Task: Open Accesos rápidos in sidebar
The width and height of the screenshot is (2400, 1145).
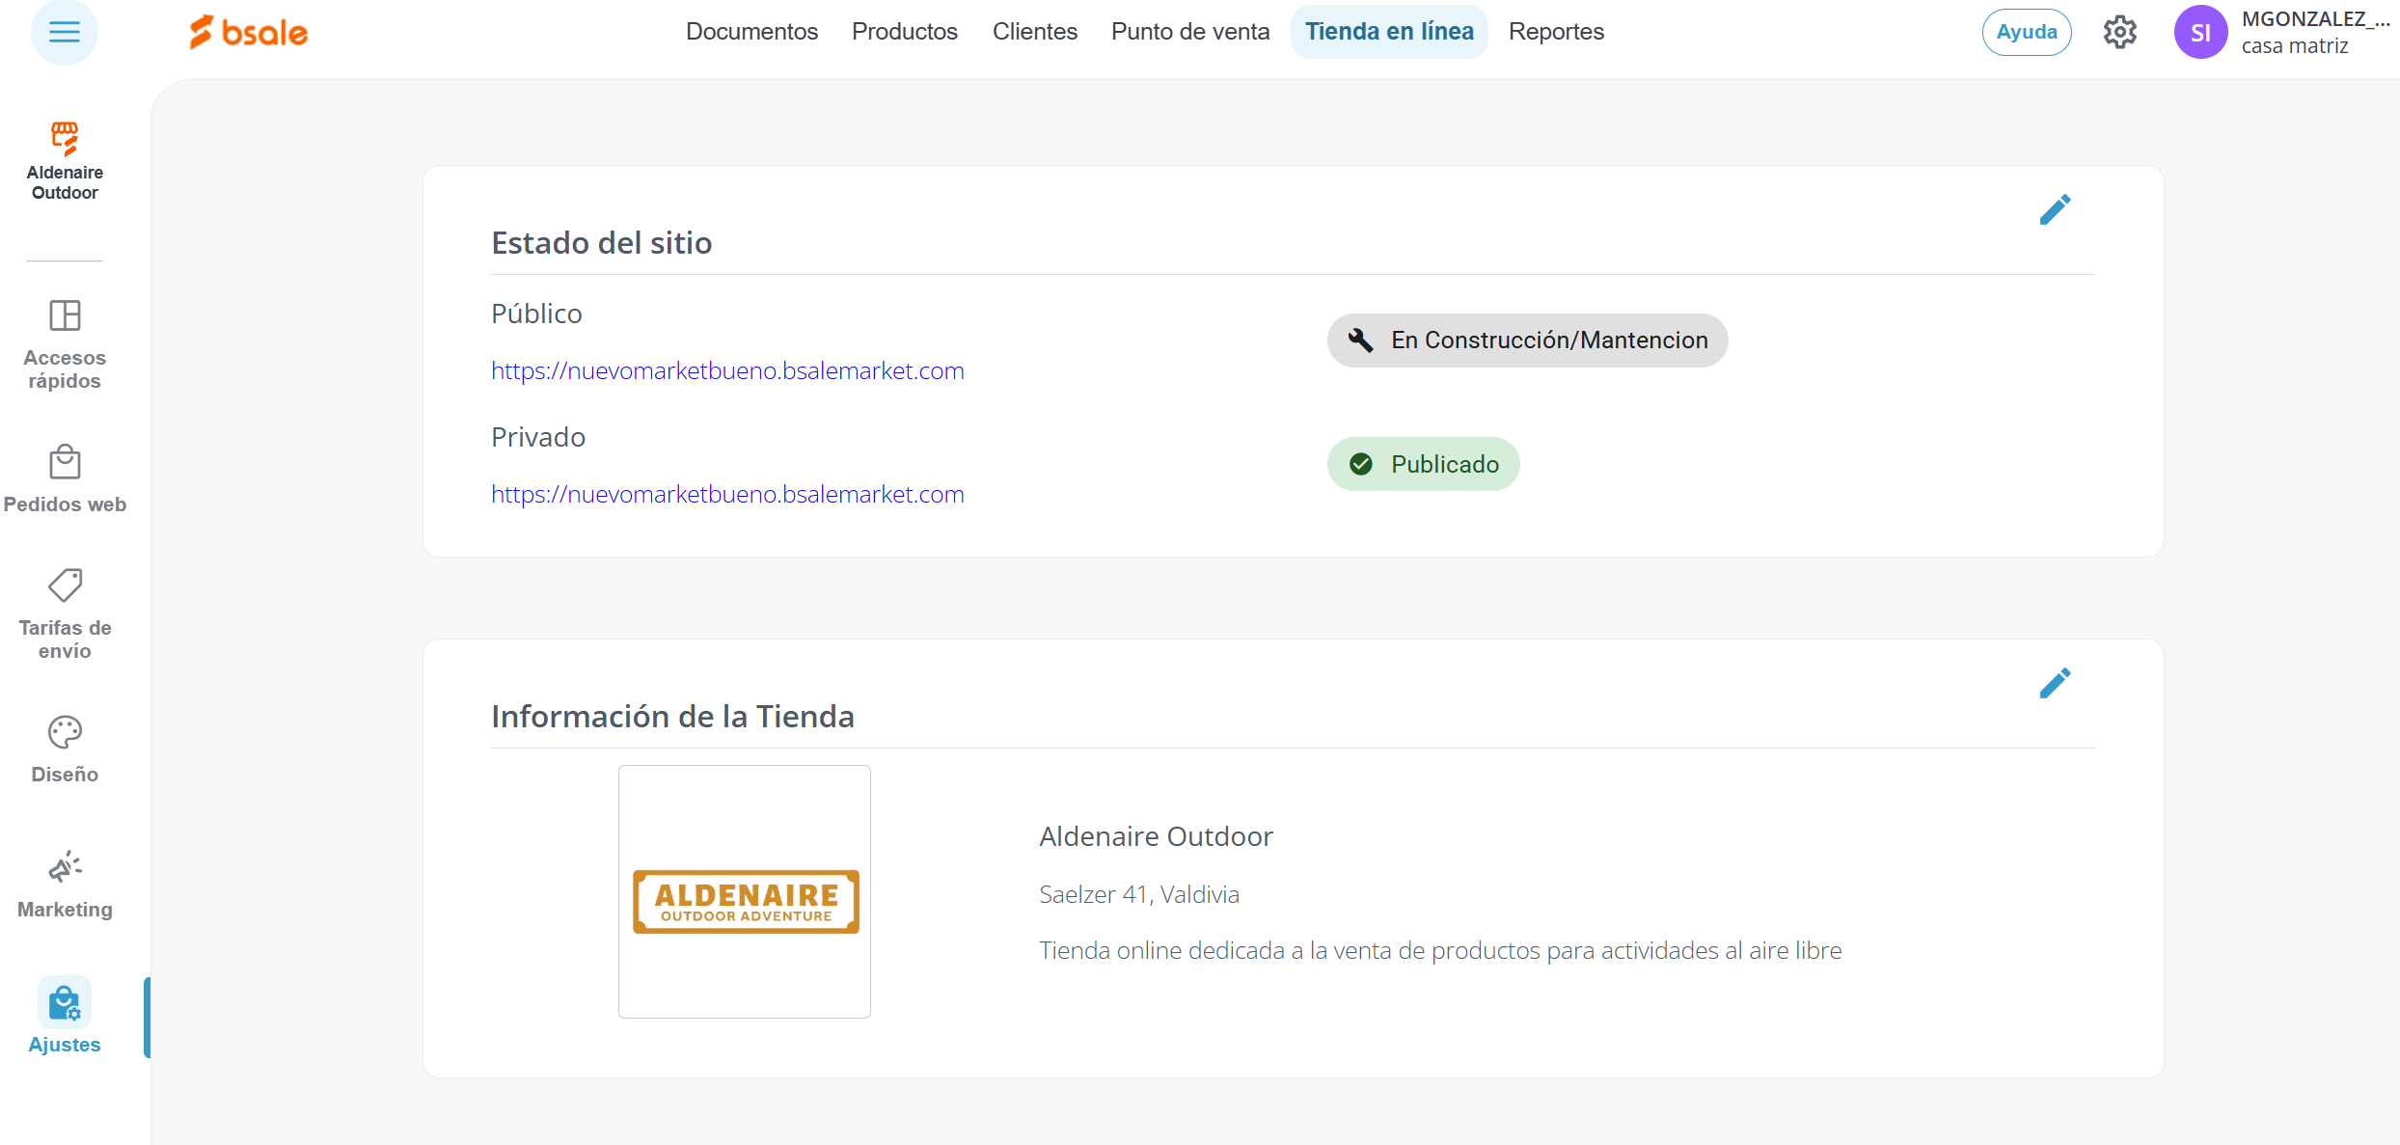Action: pyautogui.click(x=65, y=342)
